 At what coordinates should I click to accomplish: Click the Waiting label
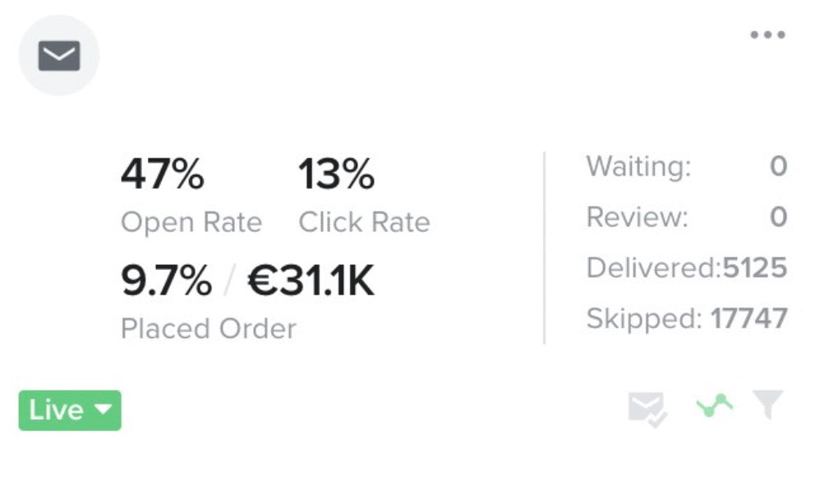[x=638, y=167]
